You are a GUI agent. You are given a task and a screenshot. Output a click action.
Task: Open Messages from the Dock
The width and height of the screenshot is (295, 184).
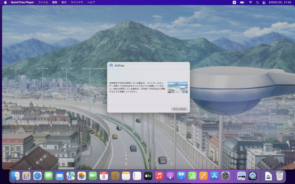pyautogui.click(x=48, y=176)
